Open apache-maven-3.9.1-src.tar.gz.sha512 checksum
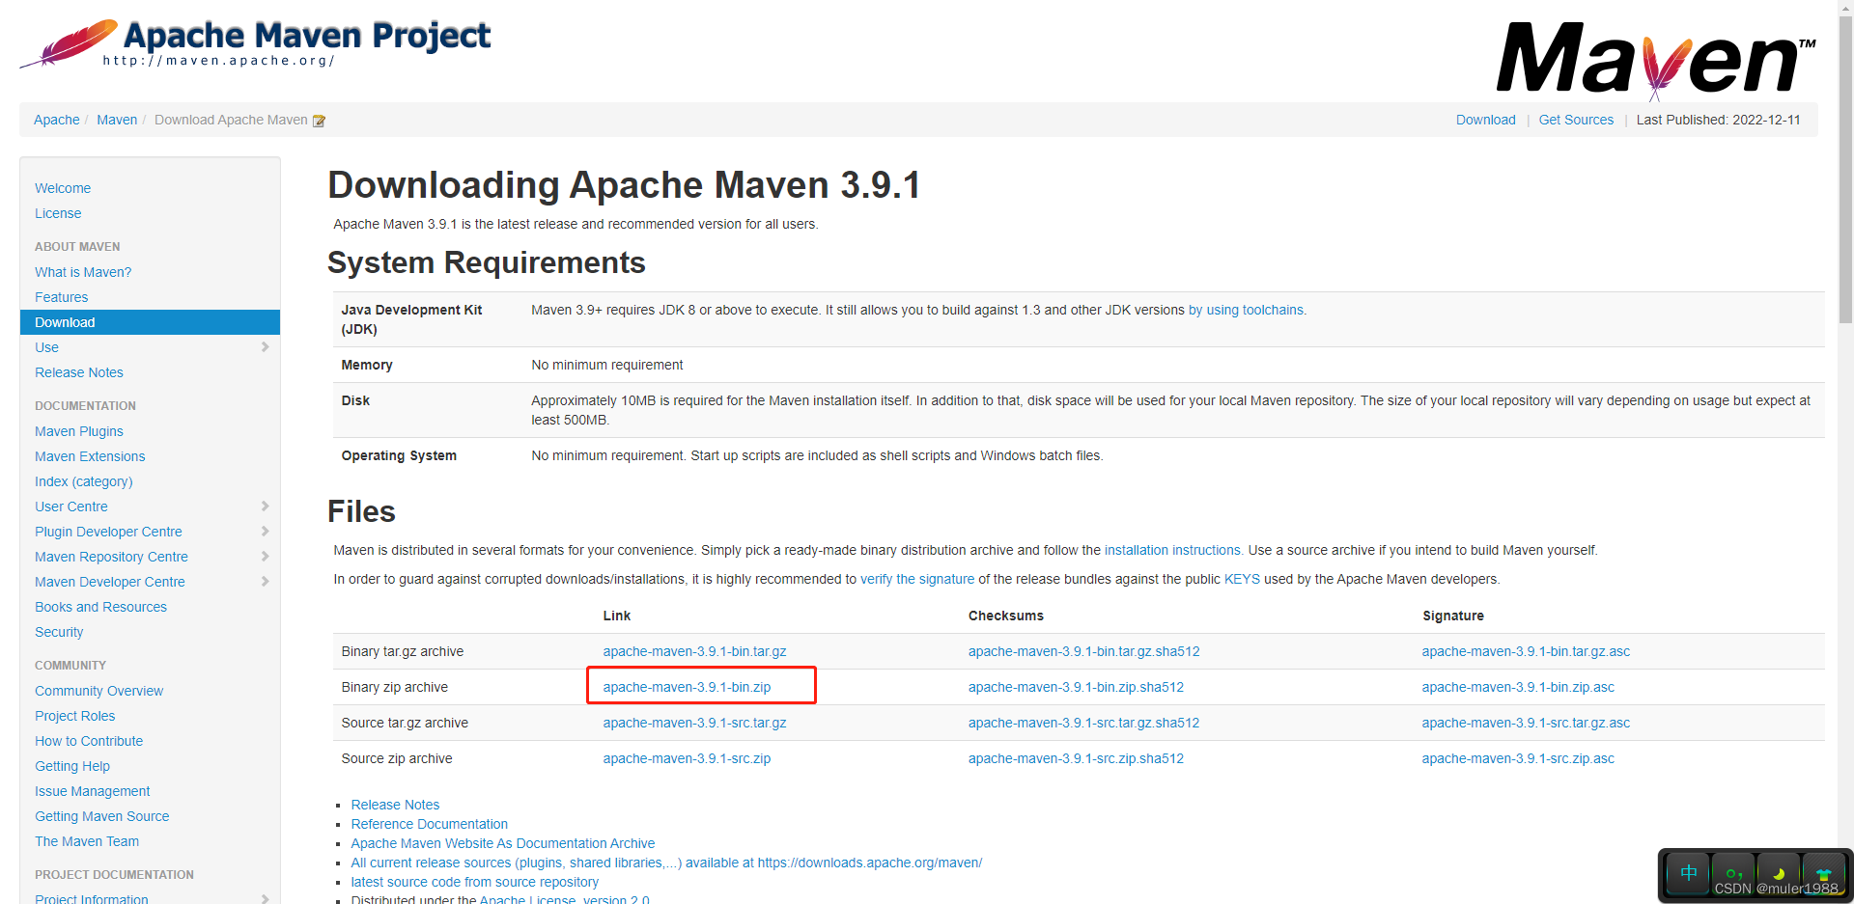Screen dimensions: 1854x904 click(x=1084, y=723)
